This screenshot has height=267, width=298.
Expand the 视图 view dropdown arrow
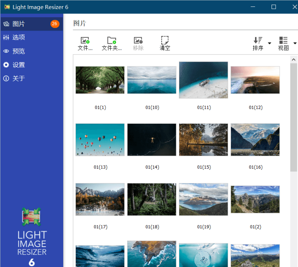(295, 43)
